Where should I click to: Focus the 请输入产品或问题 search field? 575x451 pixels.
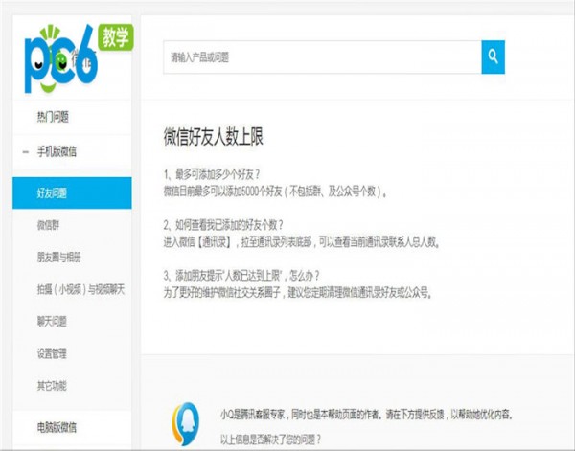click(x=322, y=57)
